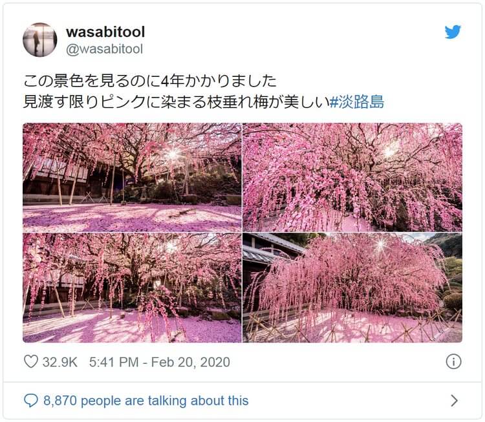The width and height of the screenshot is (485, 422).
Task: Open the #淡路島 hashtag link
Action: coord(356,101)
